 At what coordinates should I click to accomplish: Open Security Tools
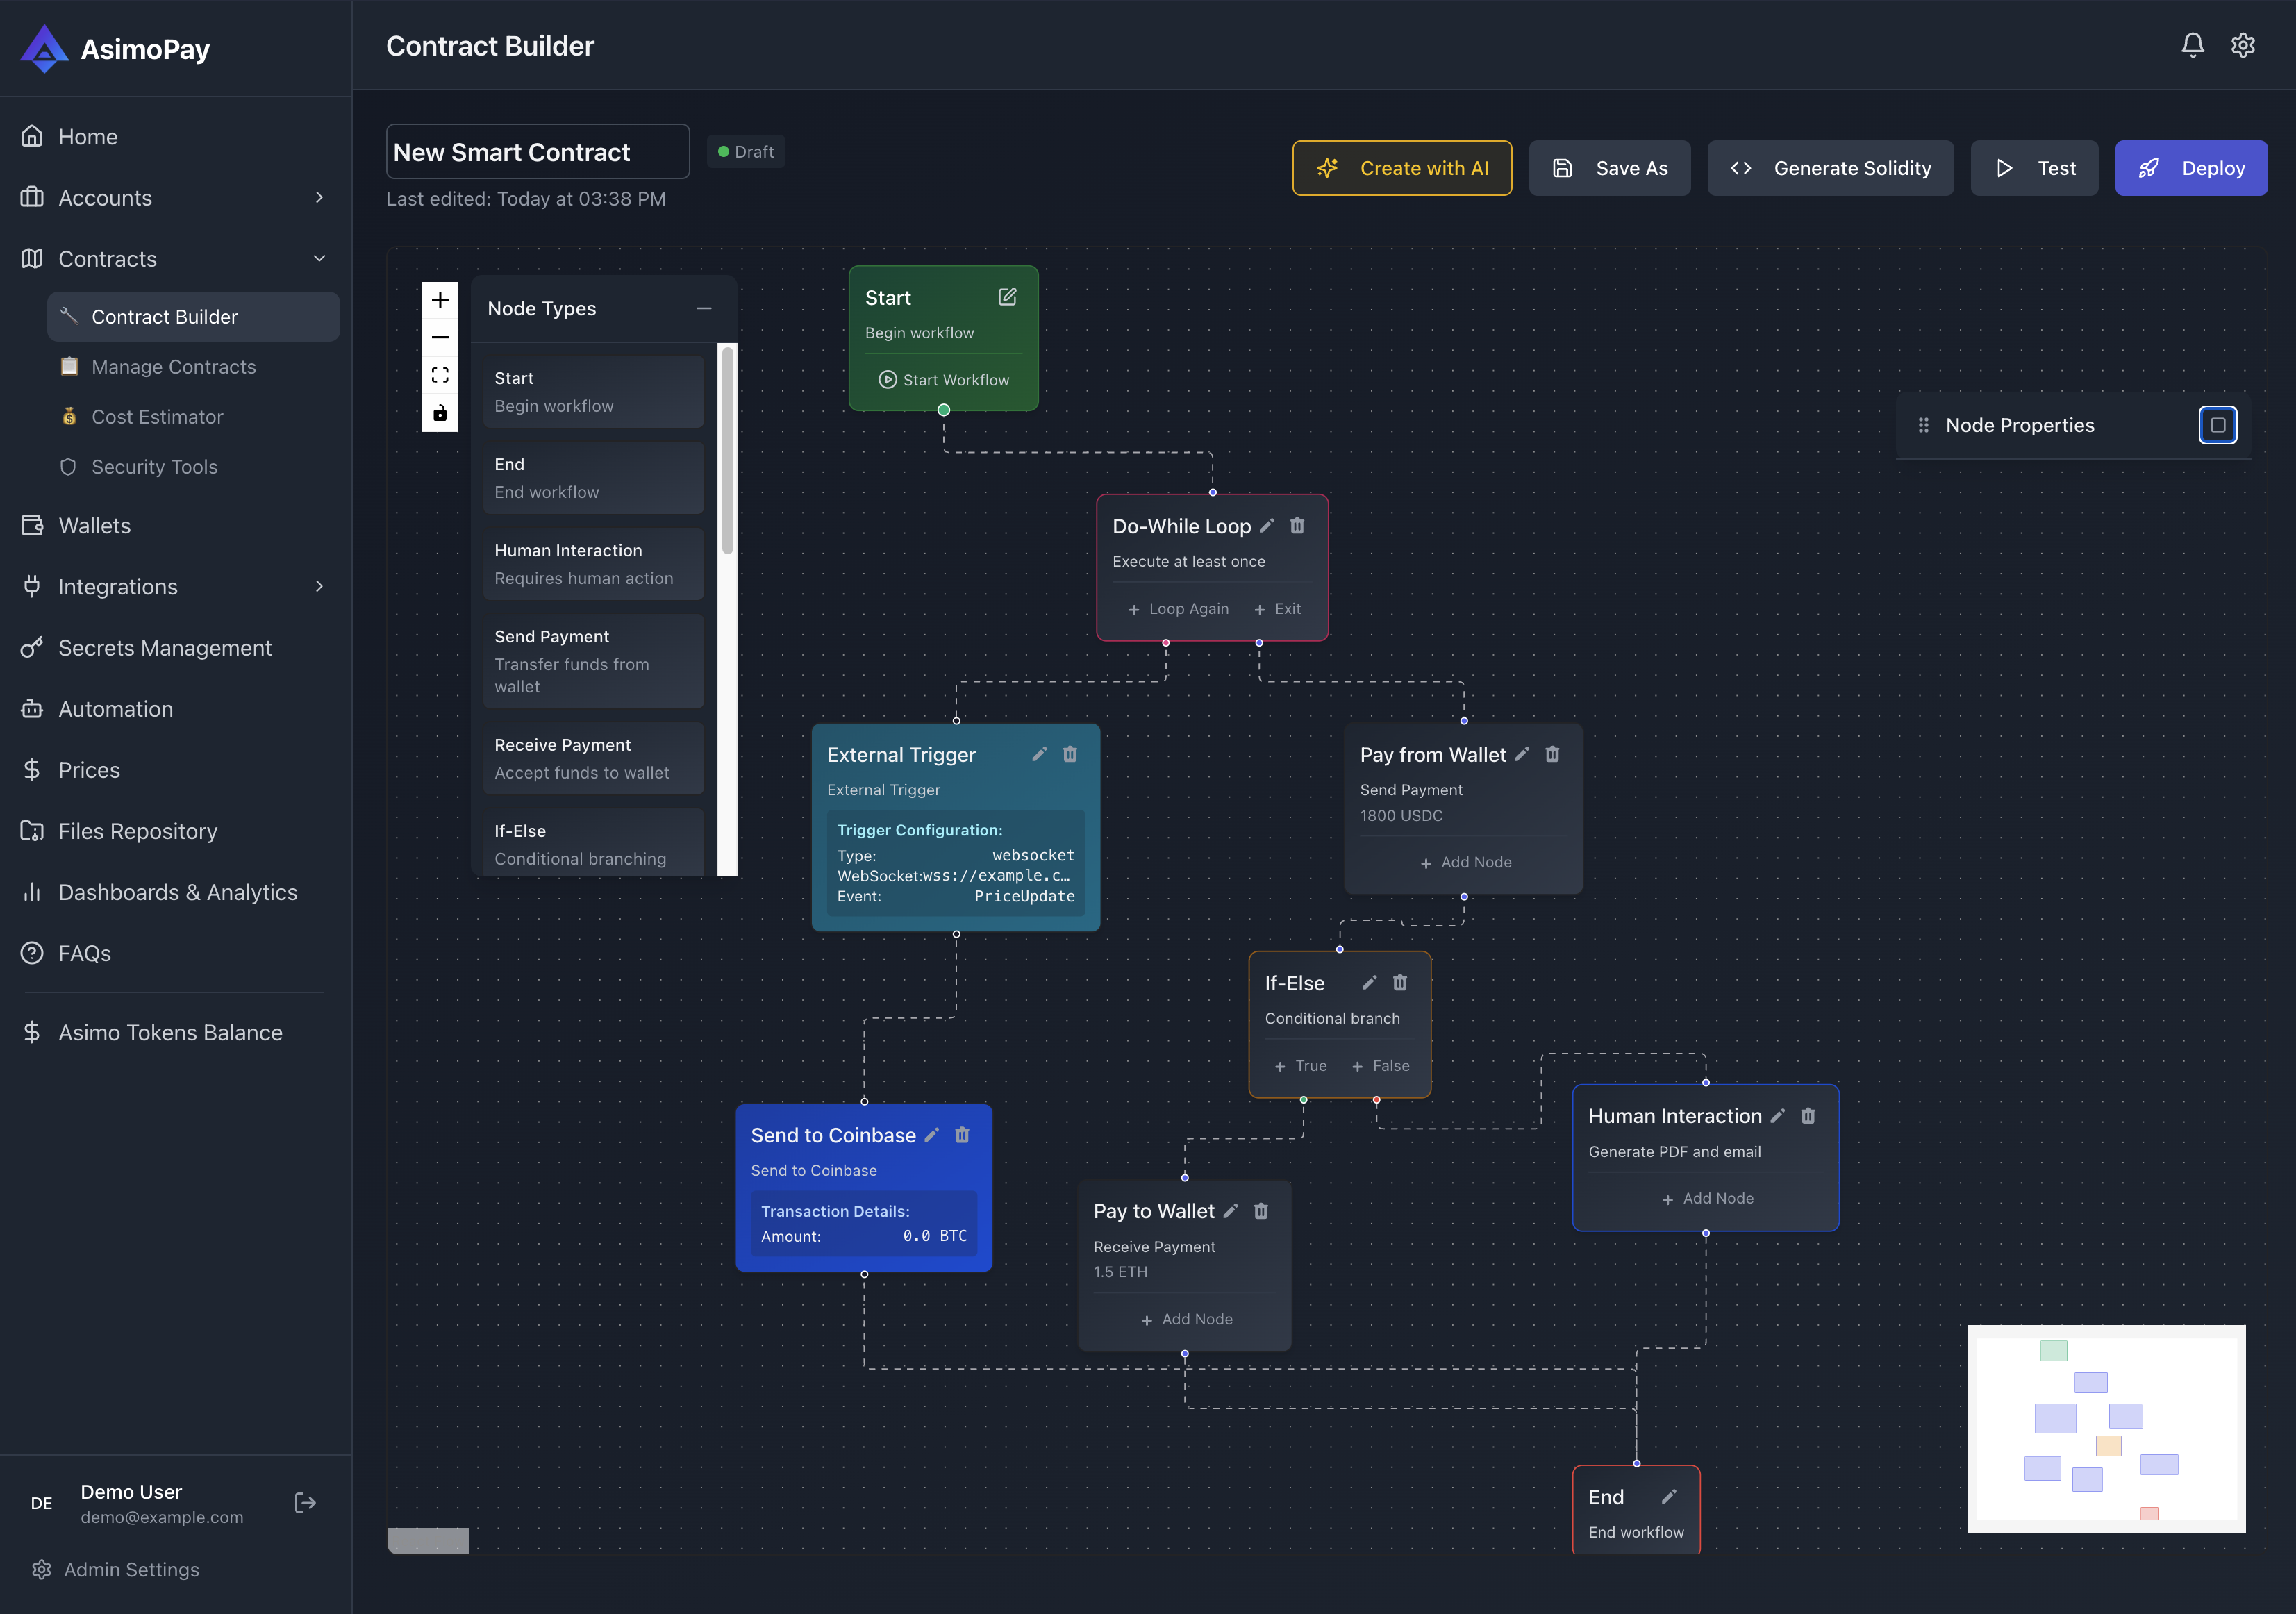155,467
